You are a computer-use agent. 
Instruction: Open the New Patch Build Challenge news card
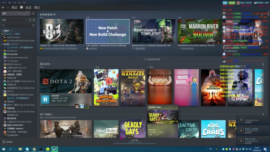(x=108, y=31)
